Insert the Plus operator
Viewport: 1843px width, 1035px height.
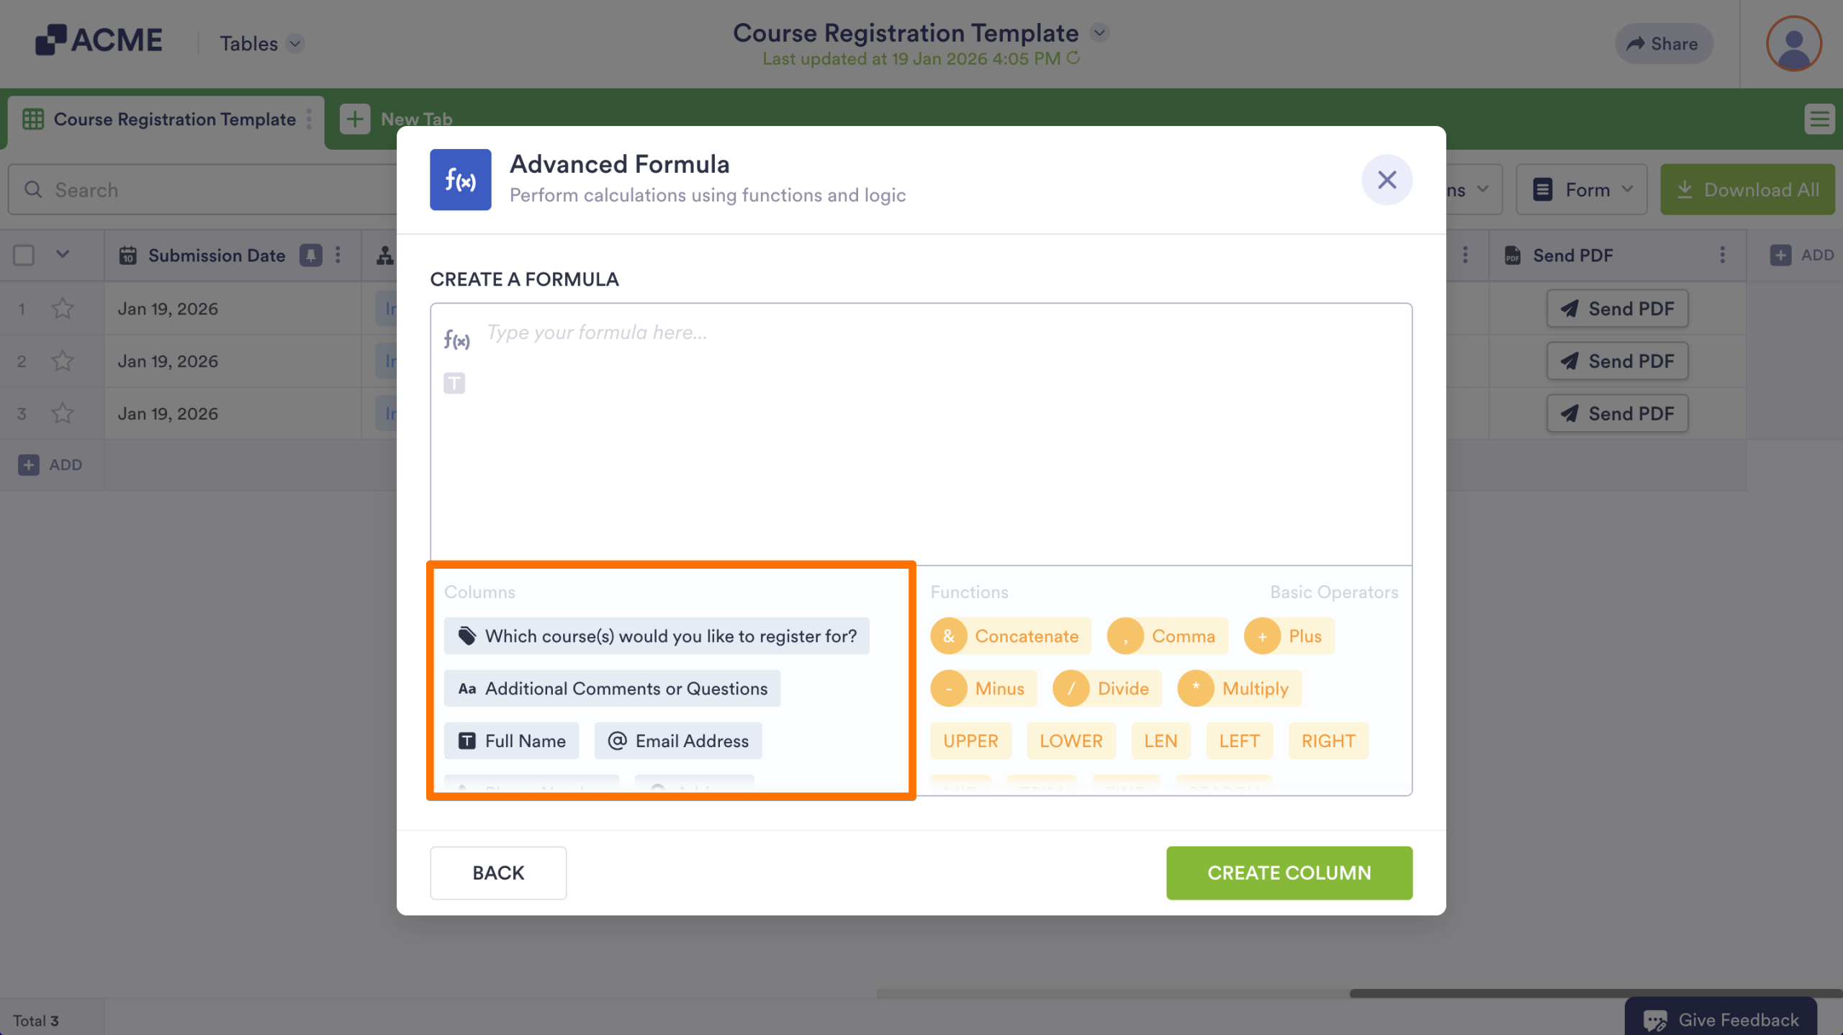(x=1289, y=636)
